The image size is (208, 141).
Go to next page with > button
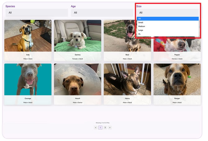(x=110, y=127)
